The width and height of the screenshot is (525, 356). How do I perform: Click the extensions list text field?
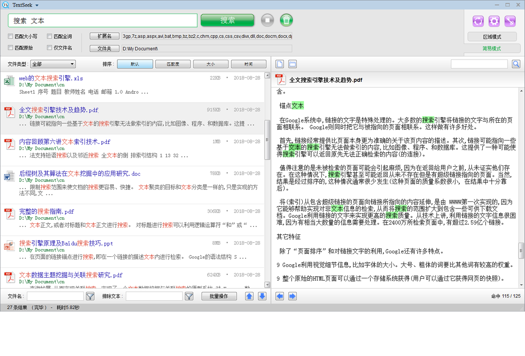(207, 36)
